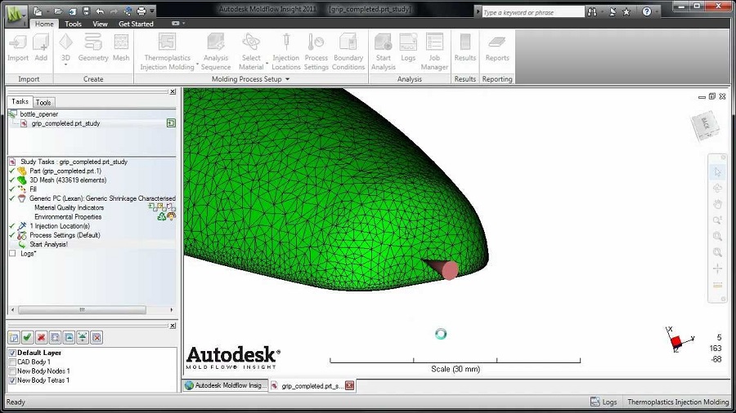Switch to the Home ribbon tab
The width and height of the screenshot is (736, 413).
[x=44, y=24]
